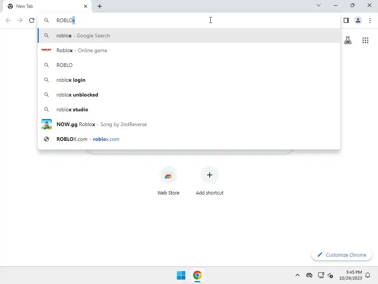Click the NOW.gg Roblox album thumbnail
378x284 pixels.
pyautogui.click(x=46, y=124)
